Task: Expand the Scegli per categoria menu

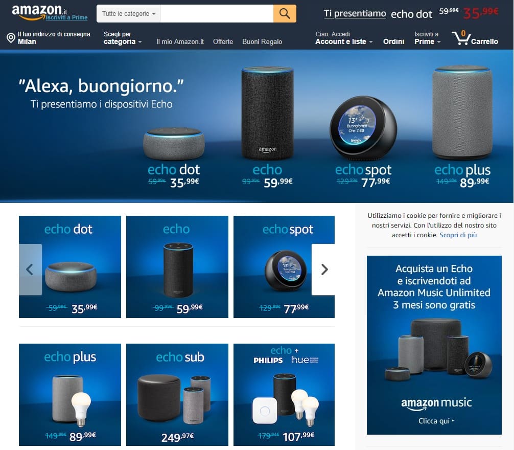Action: (x=122, y=38)
